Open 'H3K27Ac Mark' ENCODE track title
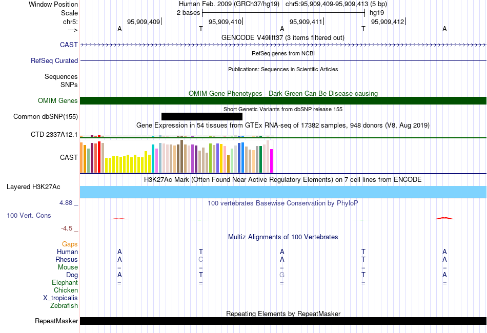This screenshot has width=487, height=333. (283, 180)
